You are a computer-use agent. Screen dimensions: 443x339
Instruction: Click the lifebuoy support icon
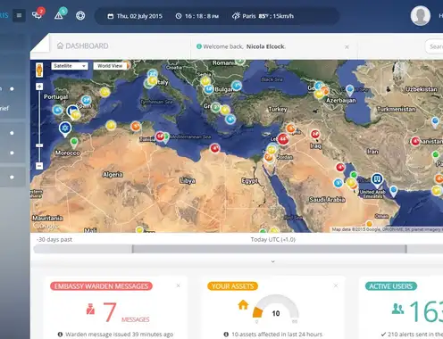click(80, 15)
